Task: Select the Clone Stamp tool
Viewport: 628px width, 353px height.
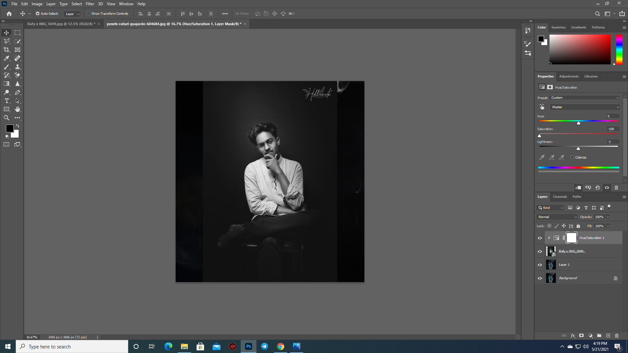Action: 17,67
